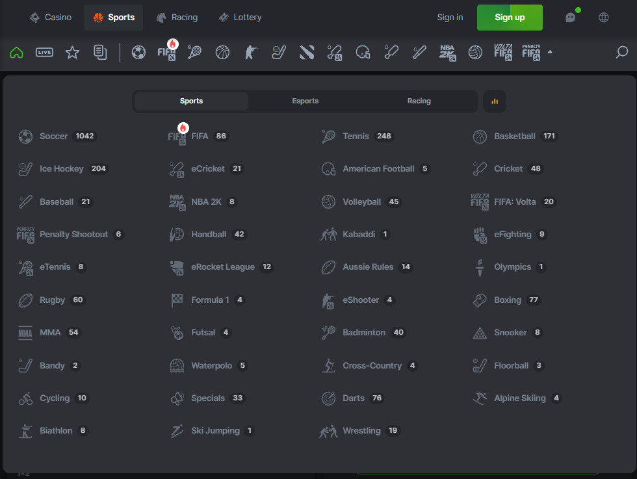Click the home icon in the sports toolbar
Viewport: 637px width, 479px height.
click(16, 53)
